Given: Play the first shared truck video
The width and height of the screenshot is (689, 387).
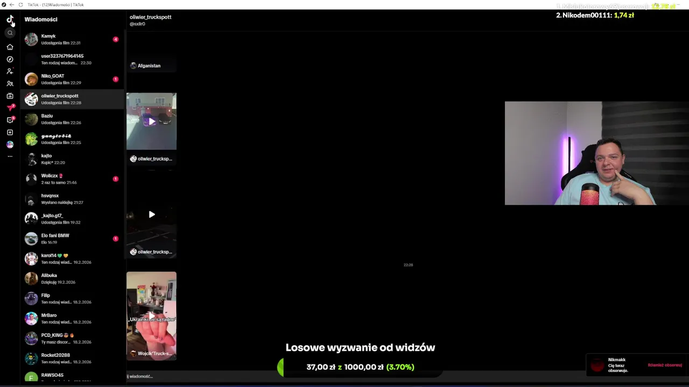Looking at the screenshot, I should (x=151, y=121).
